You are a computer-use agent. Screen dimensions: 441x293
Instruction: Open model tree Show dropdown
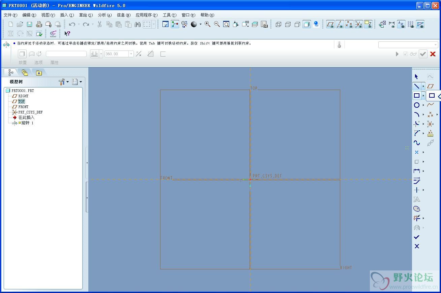(77, 82)
